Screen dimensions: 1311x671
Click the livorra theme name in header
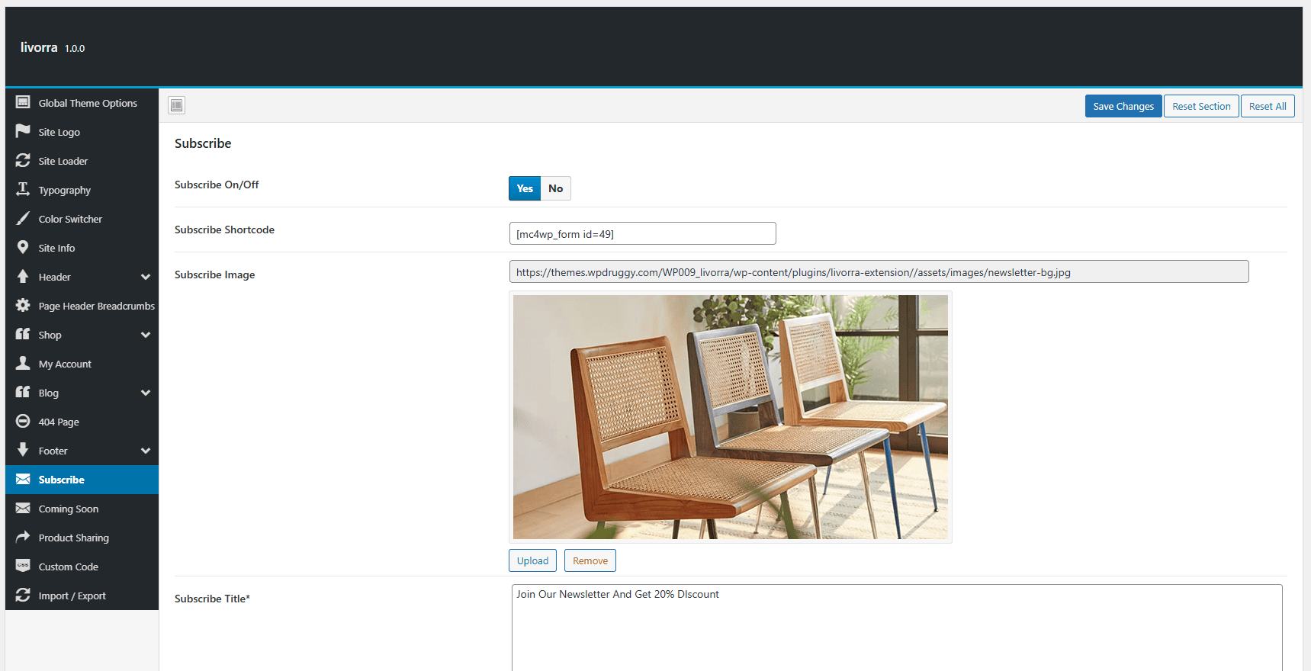click(39, 47)
